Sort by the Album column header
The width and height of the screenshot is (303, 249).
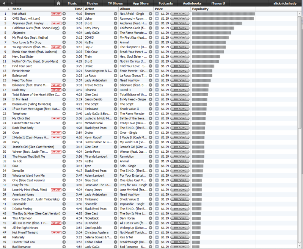[136, 9]
